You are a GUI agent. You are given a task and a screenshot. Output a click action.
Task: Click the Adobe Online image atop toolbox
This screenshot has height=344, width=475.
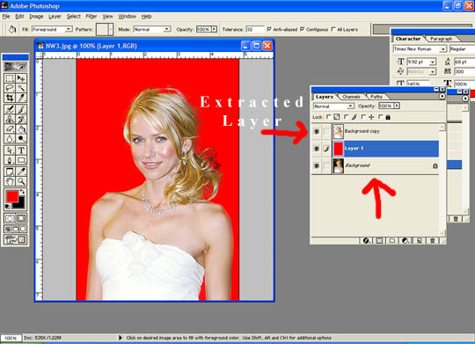[x=16, y=66]
